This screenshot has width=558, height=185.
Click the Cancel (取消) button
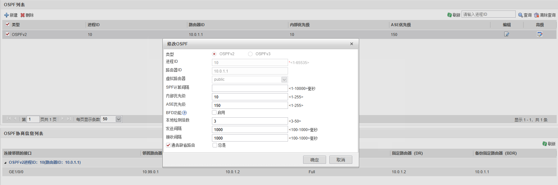[341, 160]
